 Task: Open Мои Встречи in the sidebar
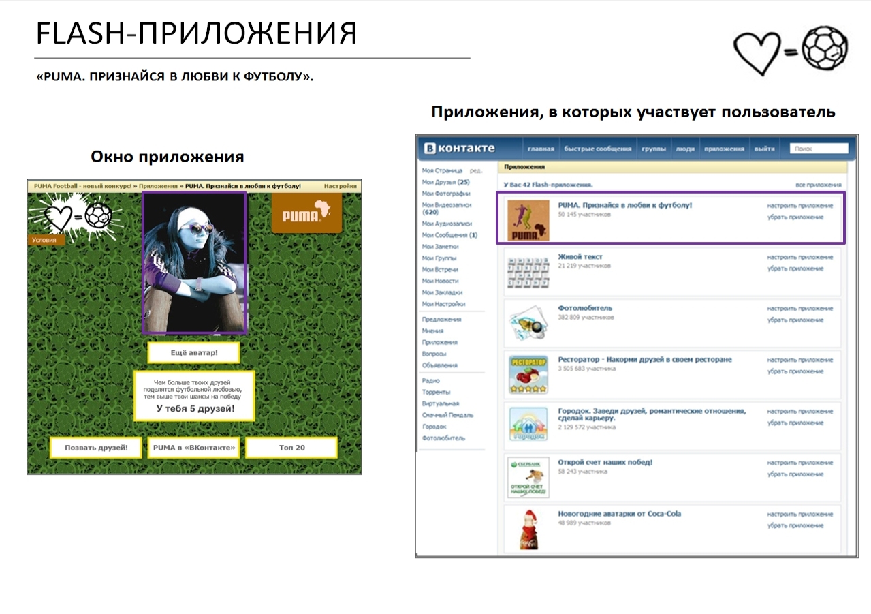pos(440,270)
